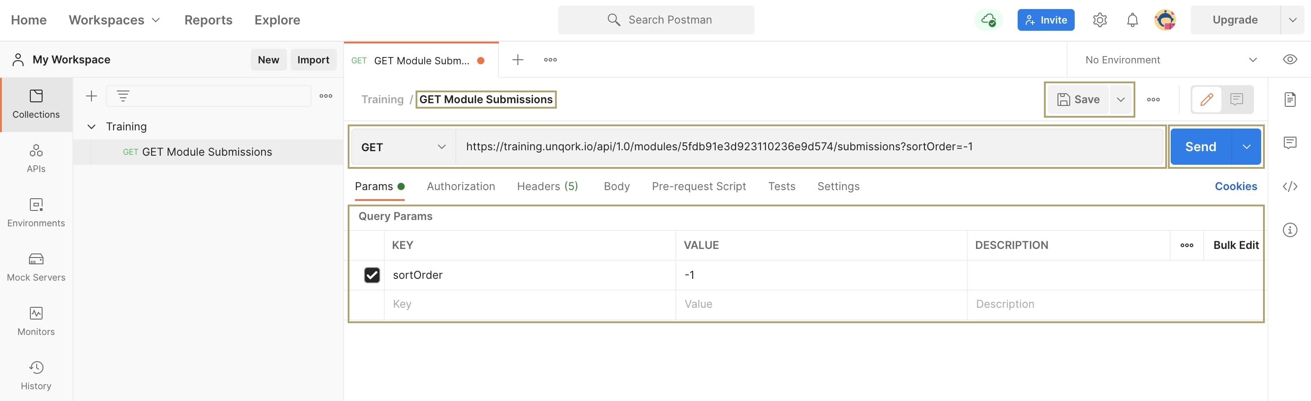
Task: Open request more actions menu beside Save
Action: click(x=1153, y=99)
